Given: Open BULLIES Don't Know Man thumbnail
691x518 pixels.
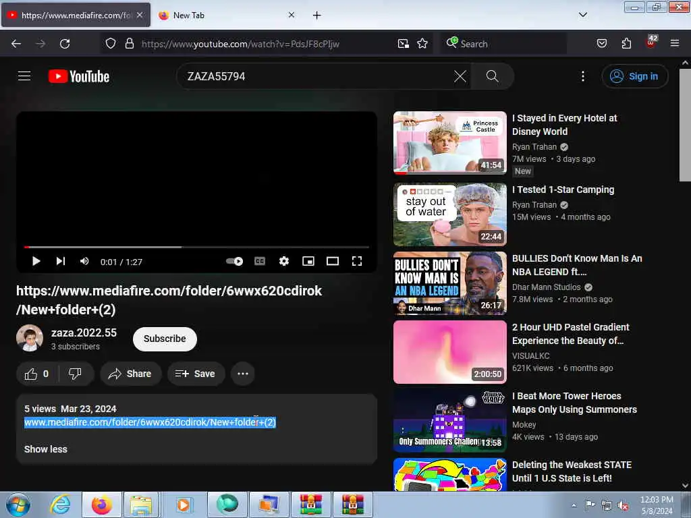Looking at the screenshot, I should (450, 283).
